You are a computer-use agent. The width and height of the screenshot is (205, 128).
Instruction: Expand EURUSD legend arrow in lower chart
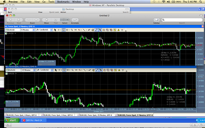coord(16,74)
